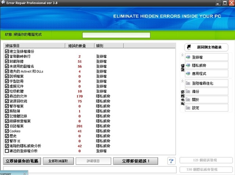Minimize the Error Repair Professional window
235x175 pixels.
[218, 3]
